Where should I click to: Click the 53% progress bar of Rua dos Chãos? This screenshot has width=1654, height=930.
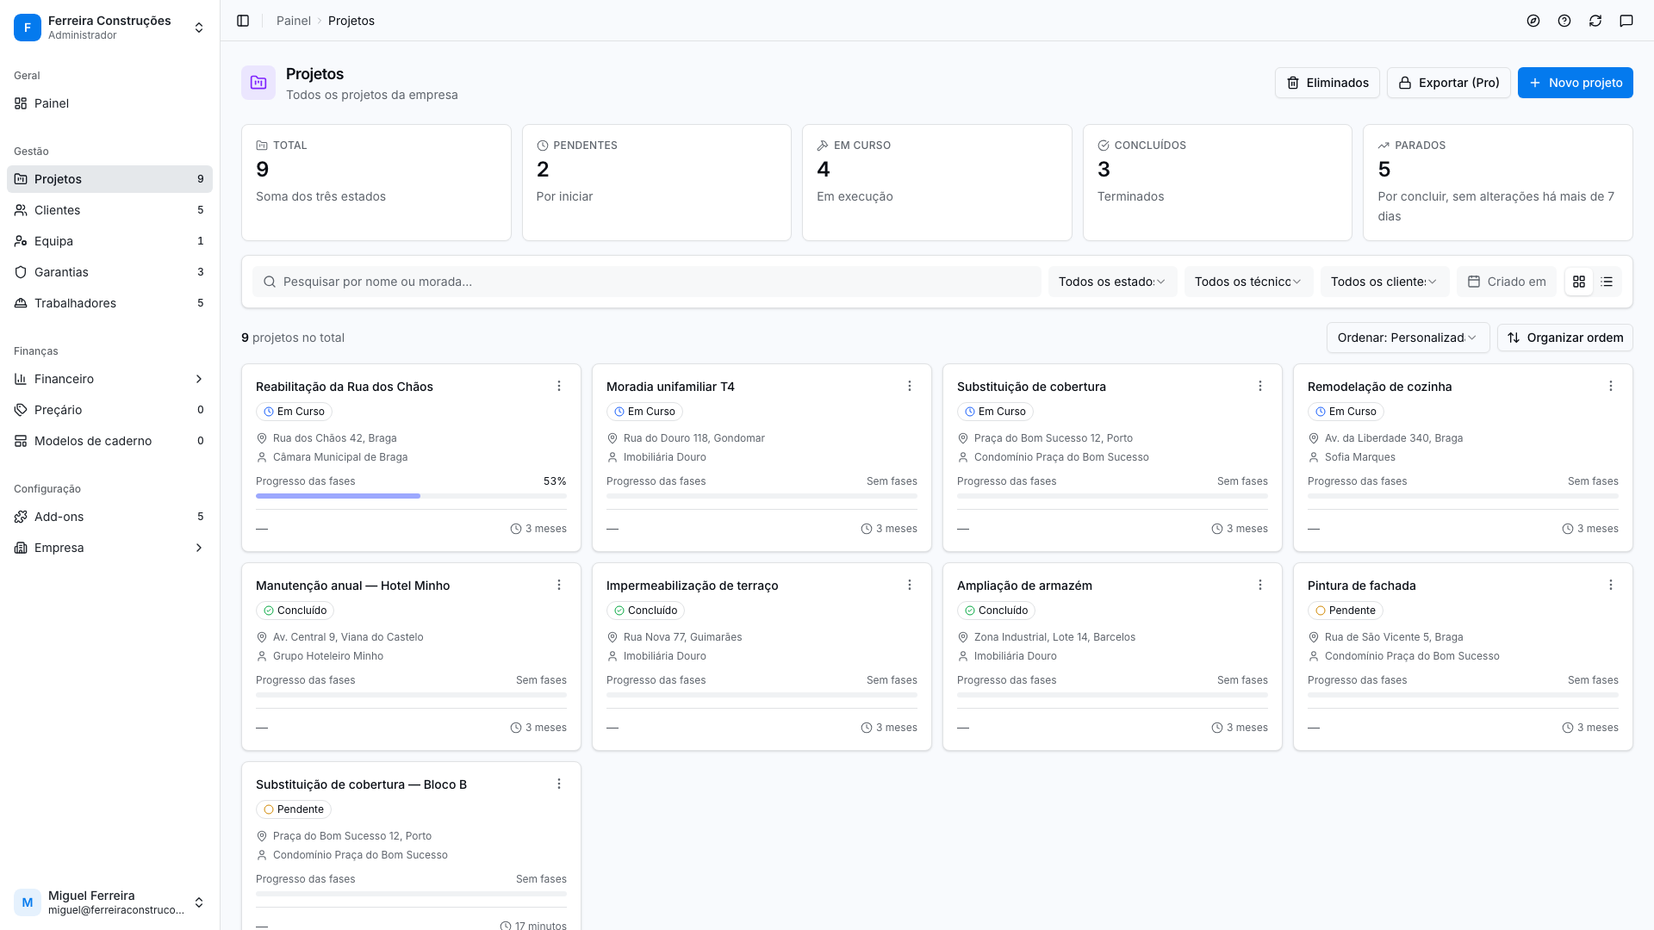[x=411, y=496]
